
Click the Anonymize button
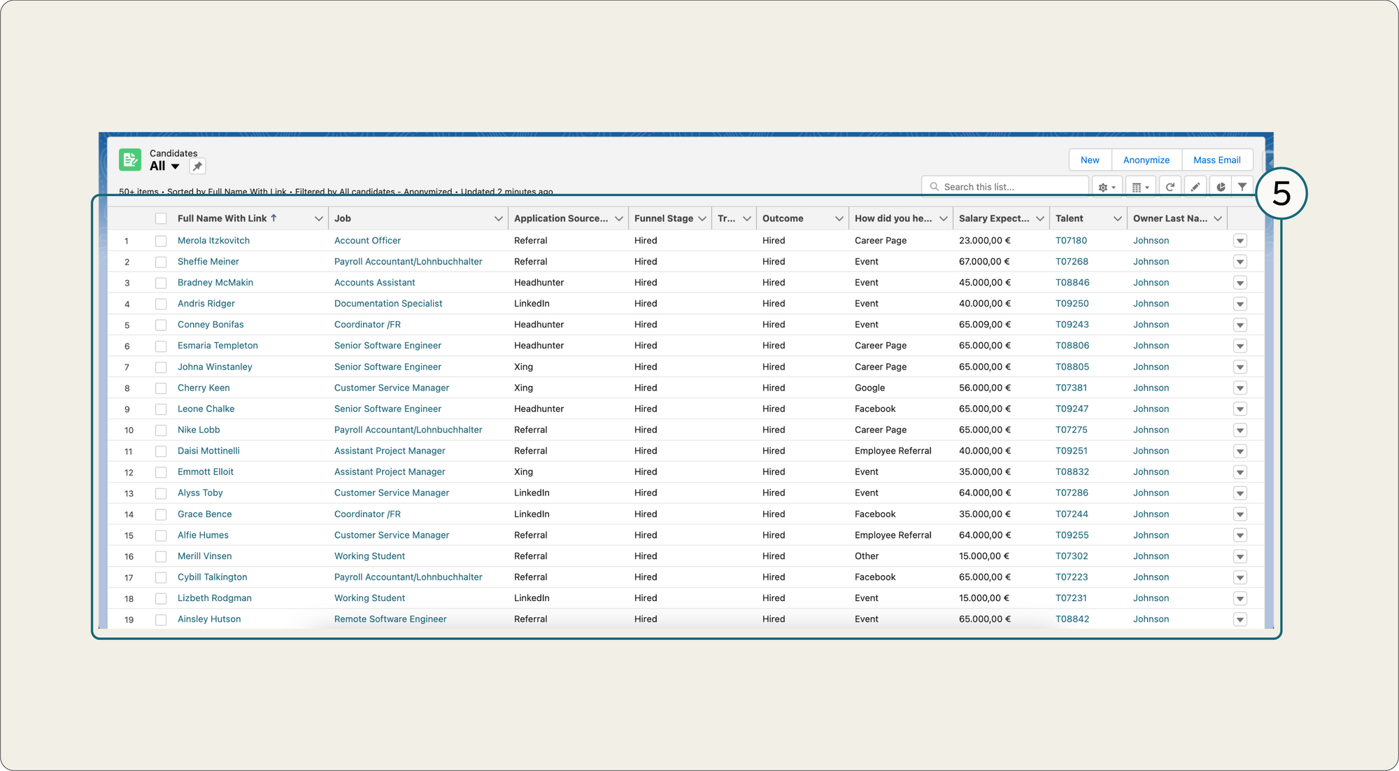(1146, 160)
